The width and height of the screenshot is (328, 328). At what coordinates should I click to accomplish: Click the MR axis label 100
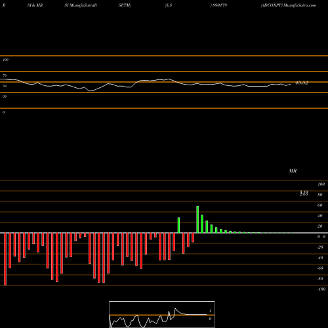click(321, 184)
